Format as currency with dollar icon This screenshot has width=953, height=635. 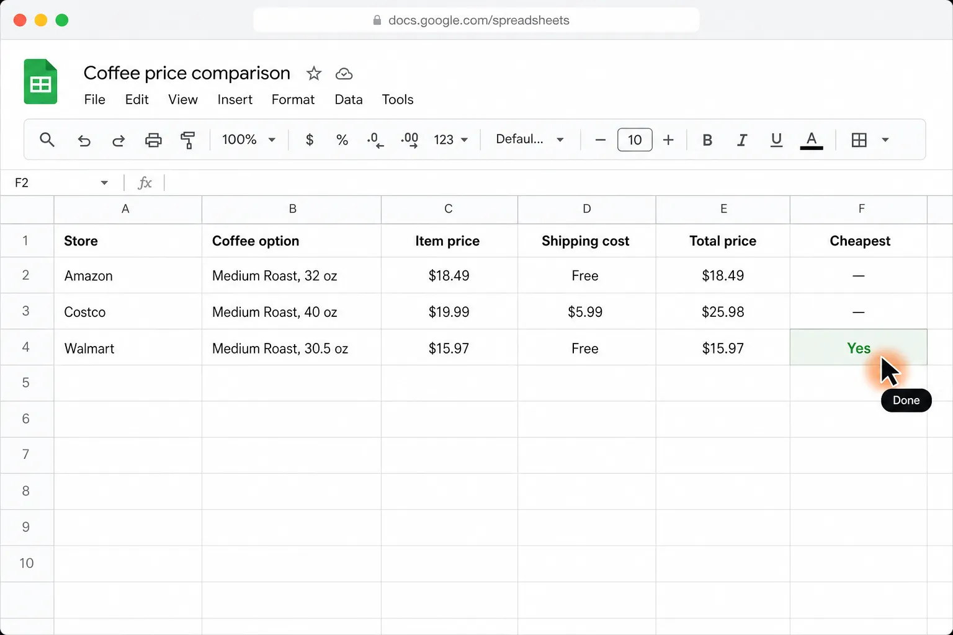[x=310, y=140]
